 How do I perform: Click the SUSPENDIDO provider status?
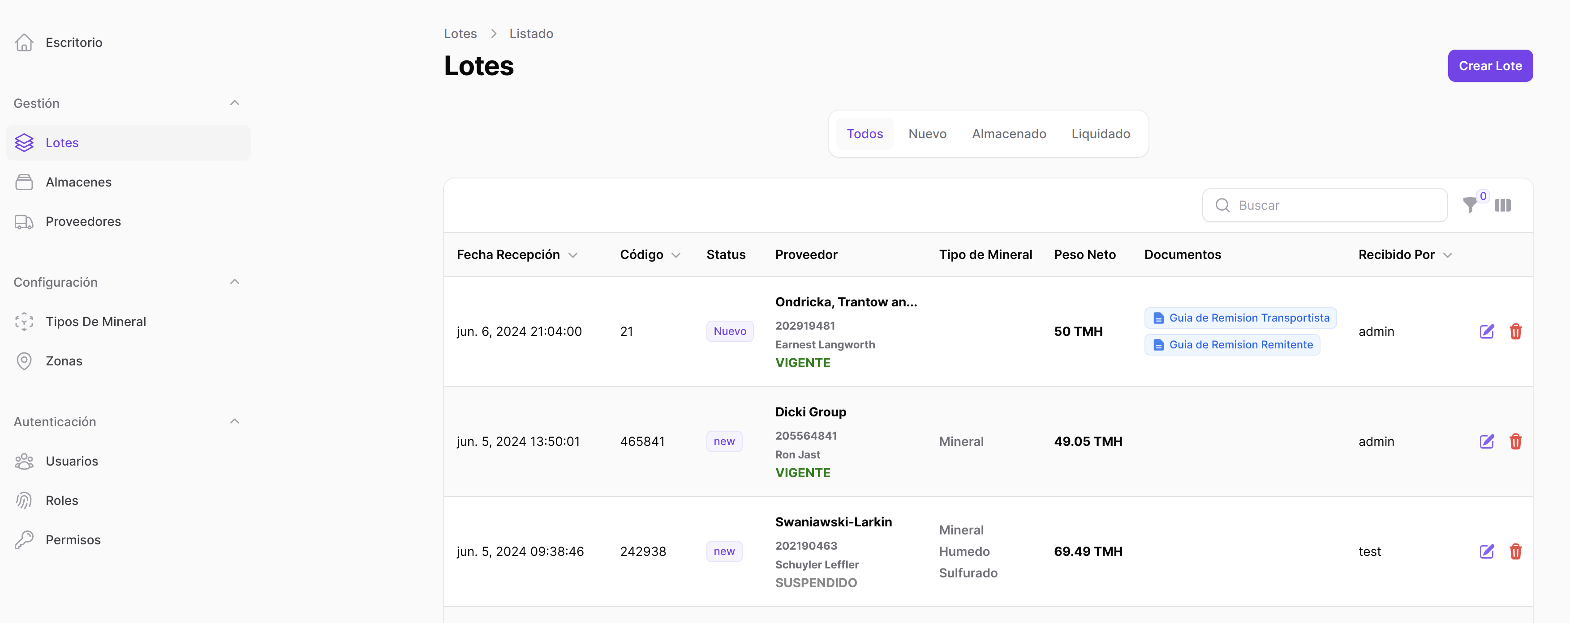click(x=816, y=583)
